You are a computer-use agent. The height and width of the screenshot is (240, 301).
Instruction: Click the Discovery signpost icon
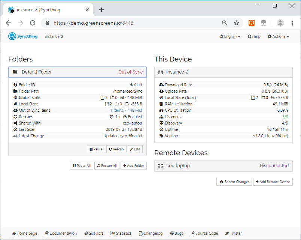pyautogui.click(x=161, y=123)
